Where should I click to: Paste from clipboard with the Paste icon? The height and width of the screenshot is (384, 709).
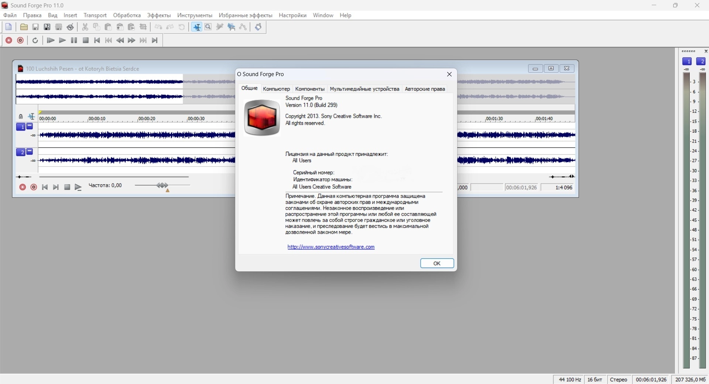[108, 27]
